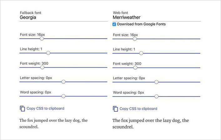
Task: Click fallback font's Copy CSS to clipboard link
Action: coord(45,109)
